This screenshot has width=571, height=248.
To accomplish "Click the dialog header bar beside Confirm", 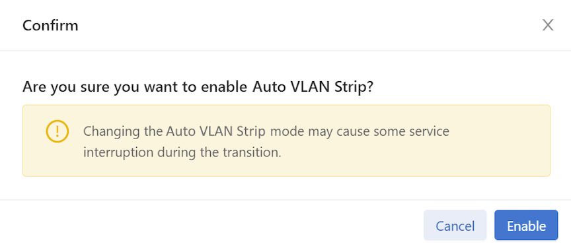I will 309,26.
